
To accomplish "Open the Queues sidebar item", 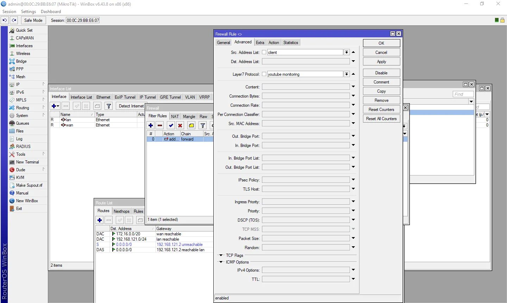I will (23, 123).
